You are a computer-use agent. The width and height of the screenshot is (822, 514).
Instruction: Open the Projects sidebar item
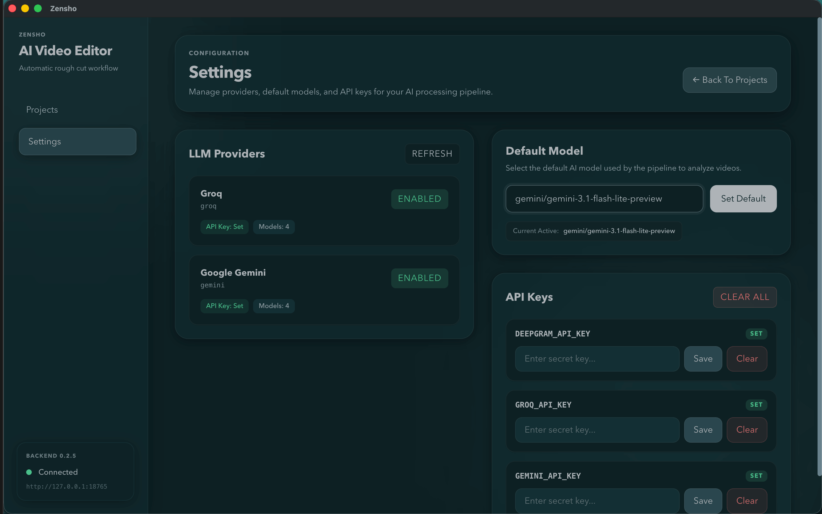pyautogui.click(x=77, y=110)
